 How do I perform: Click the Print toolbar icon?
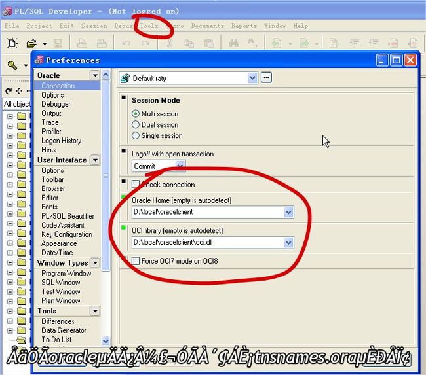[82, 43]
